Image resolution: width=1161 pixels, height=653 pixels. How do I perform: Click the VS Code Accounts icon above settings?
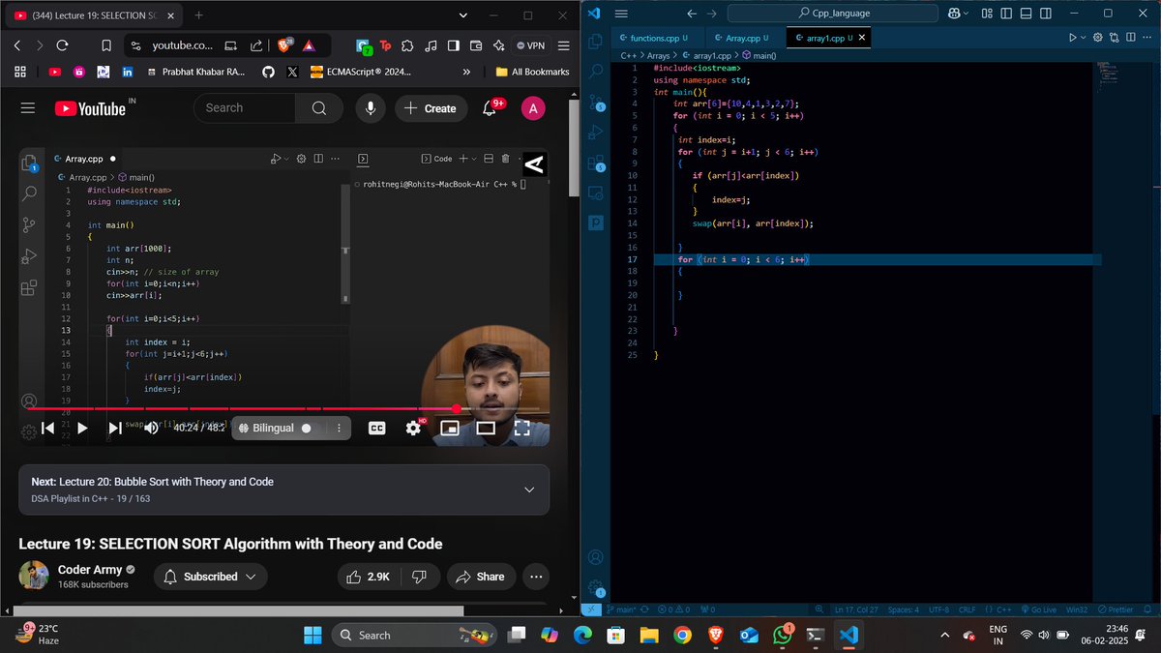(594, 557)
